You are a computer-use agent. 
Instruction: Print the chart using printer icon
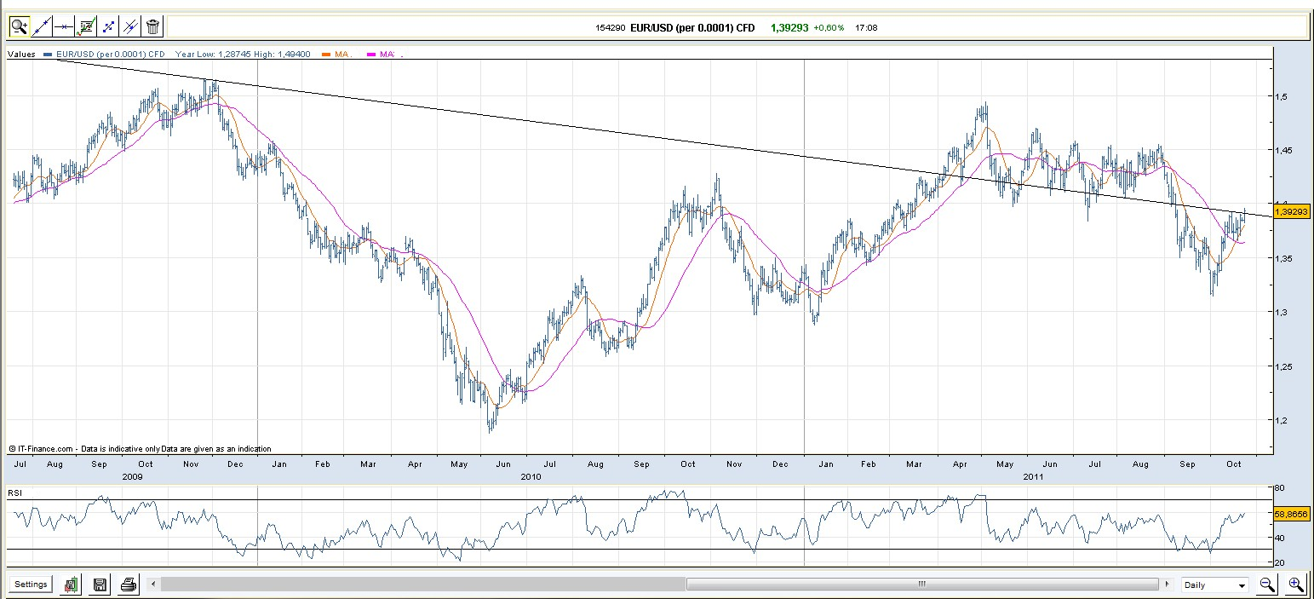pos(129,585)
